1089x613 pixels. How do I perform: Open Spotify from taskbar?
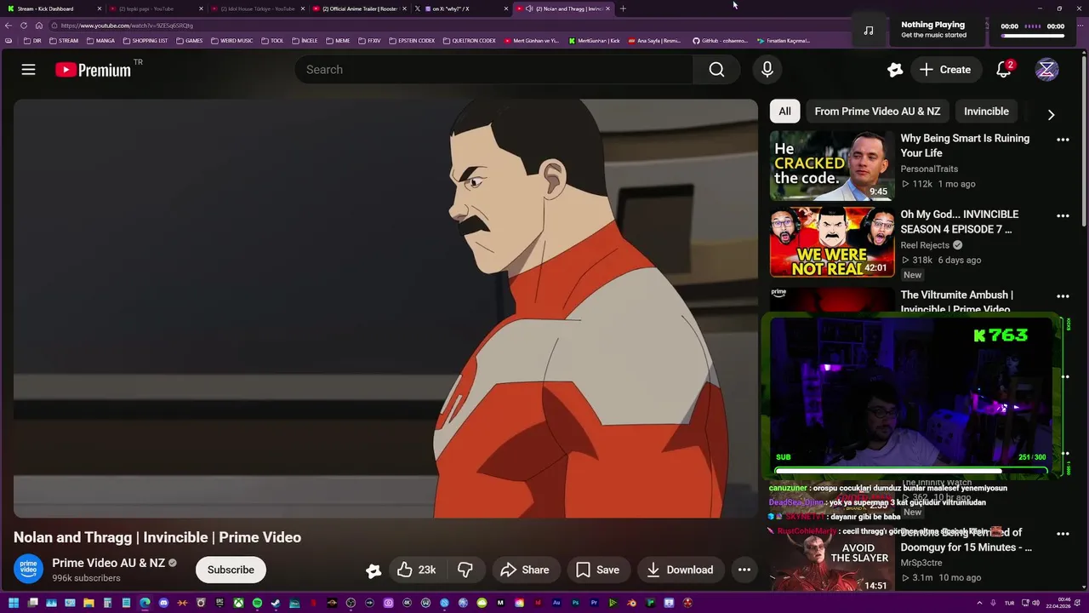tap(257, 603)
